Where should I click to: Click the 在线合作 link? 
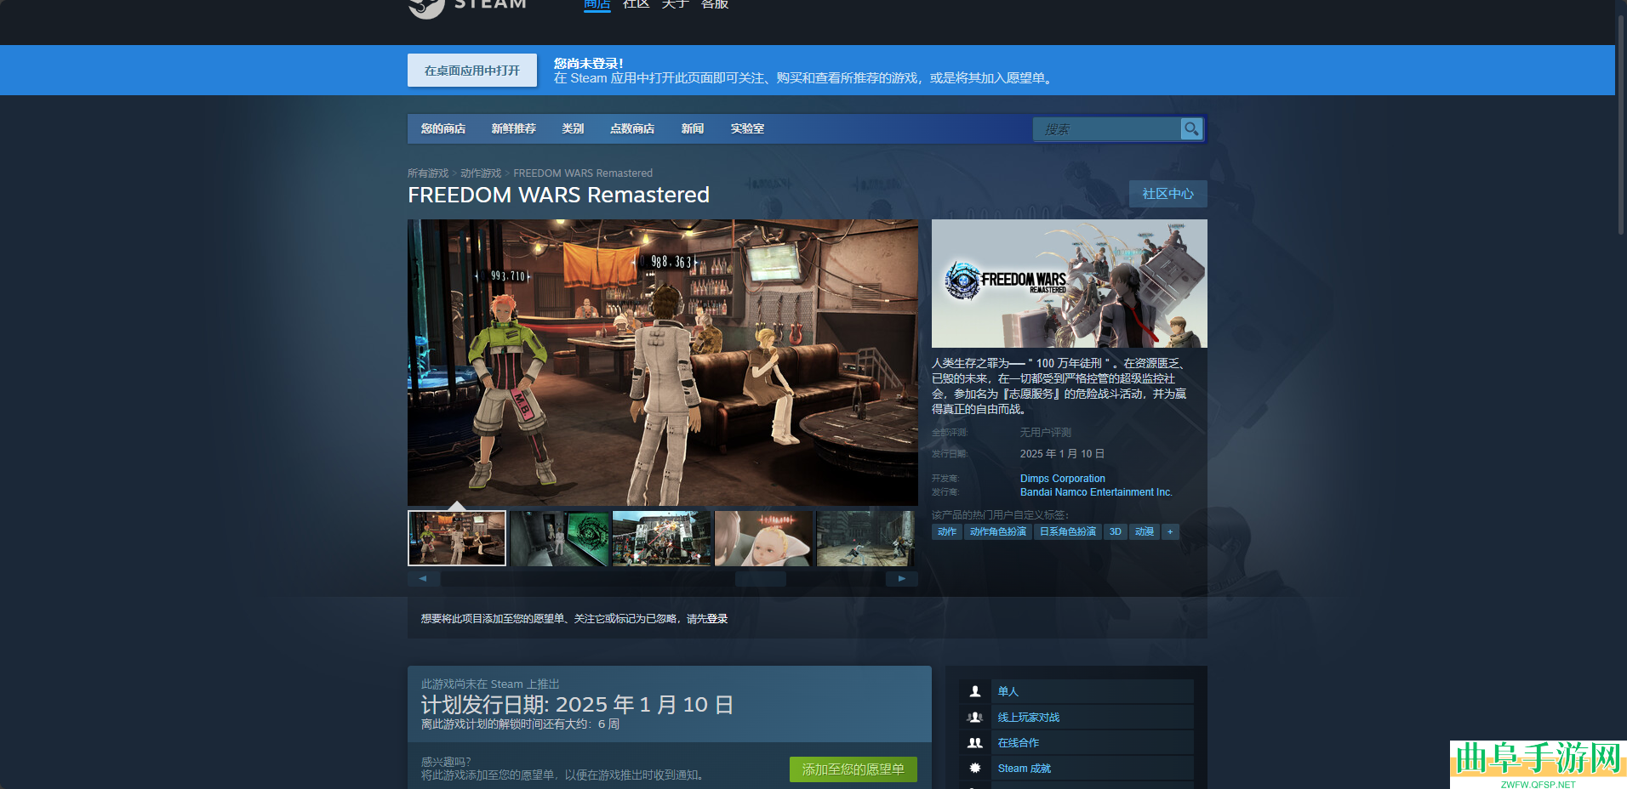(1019, 742)
